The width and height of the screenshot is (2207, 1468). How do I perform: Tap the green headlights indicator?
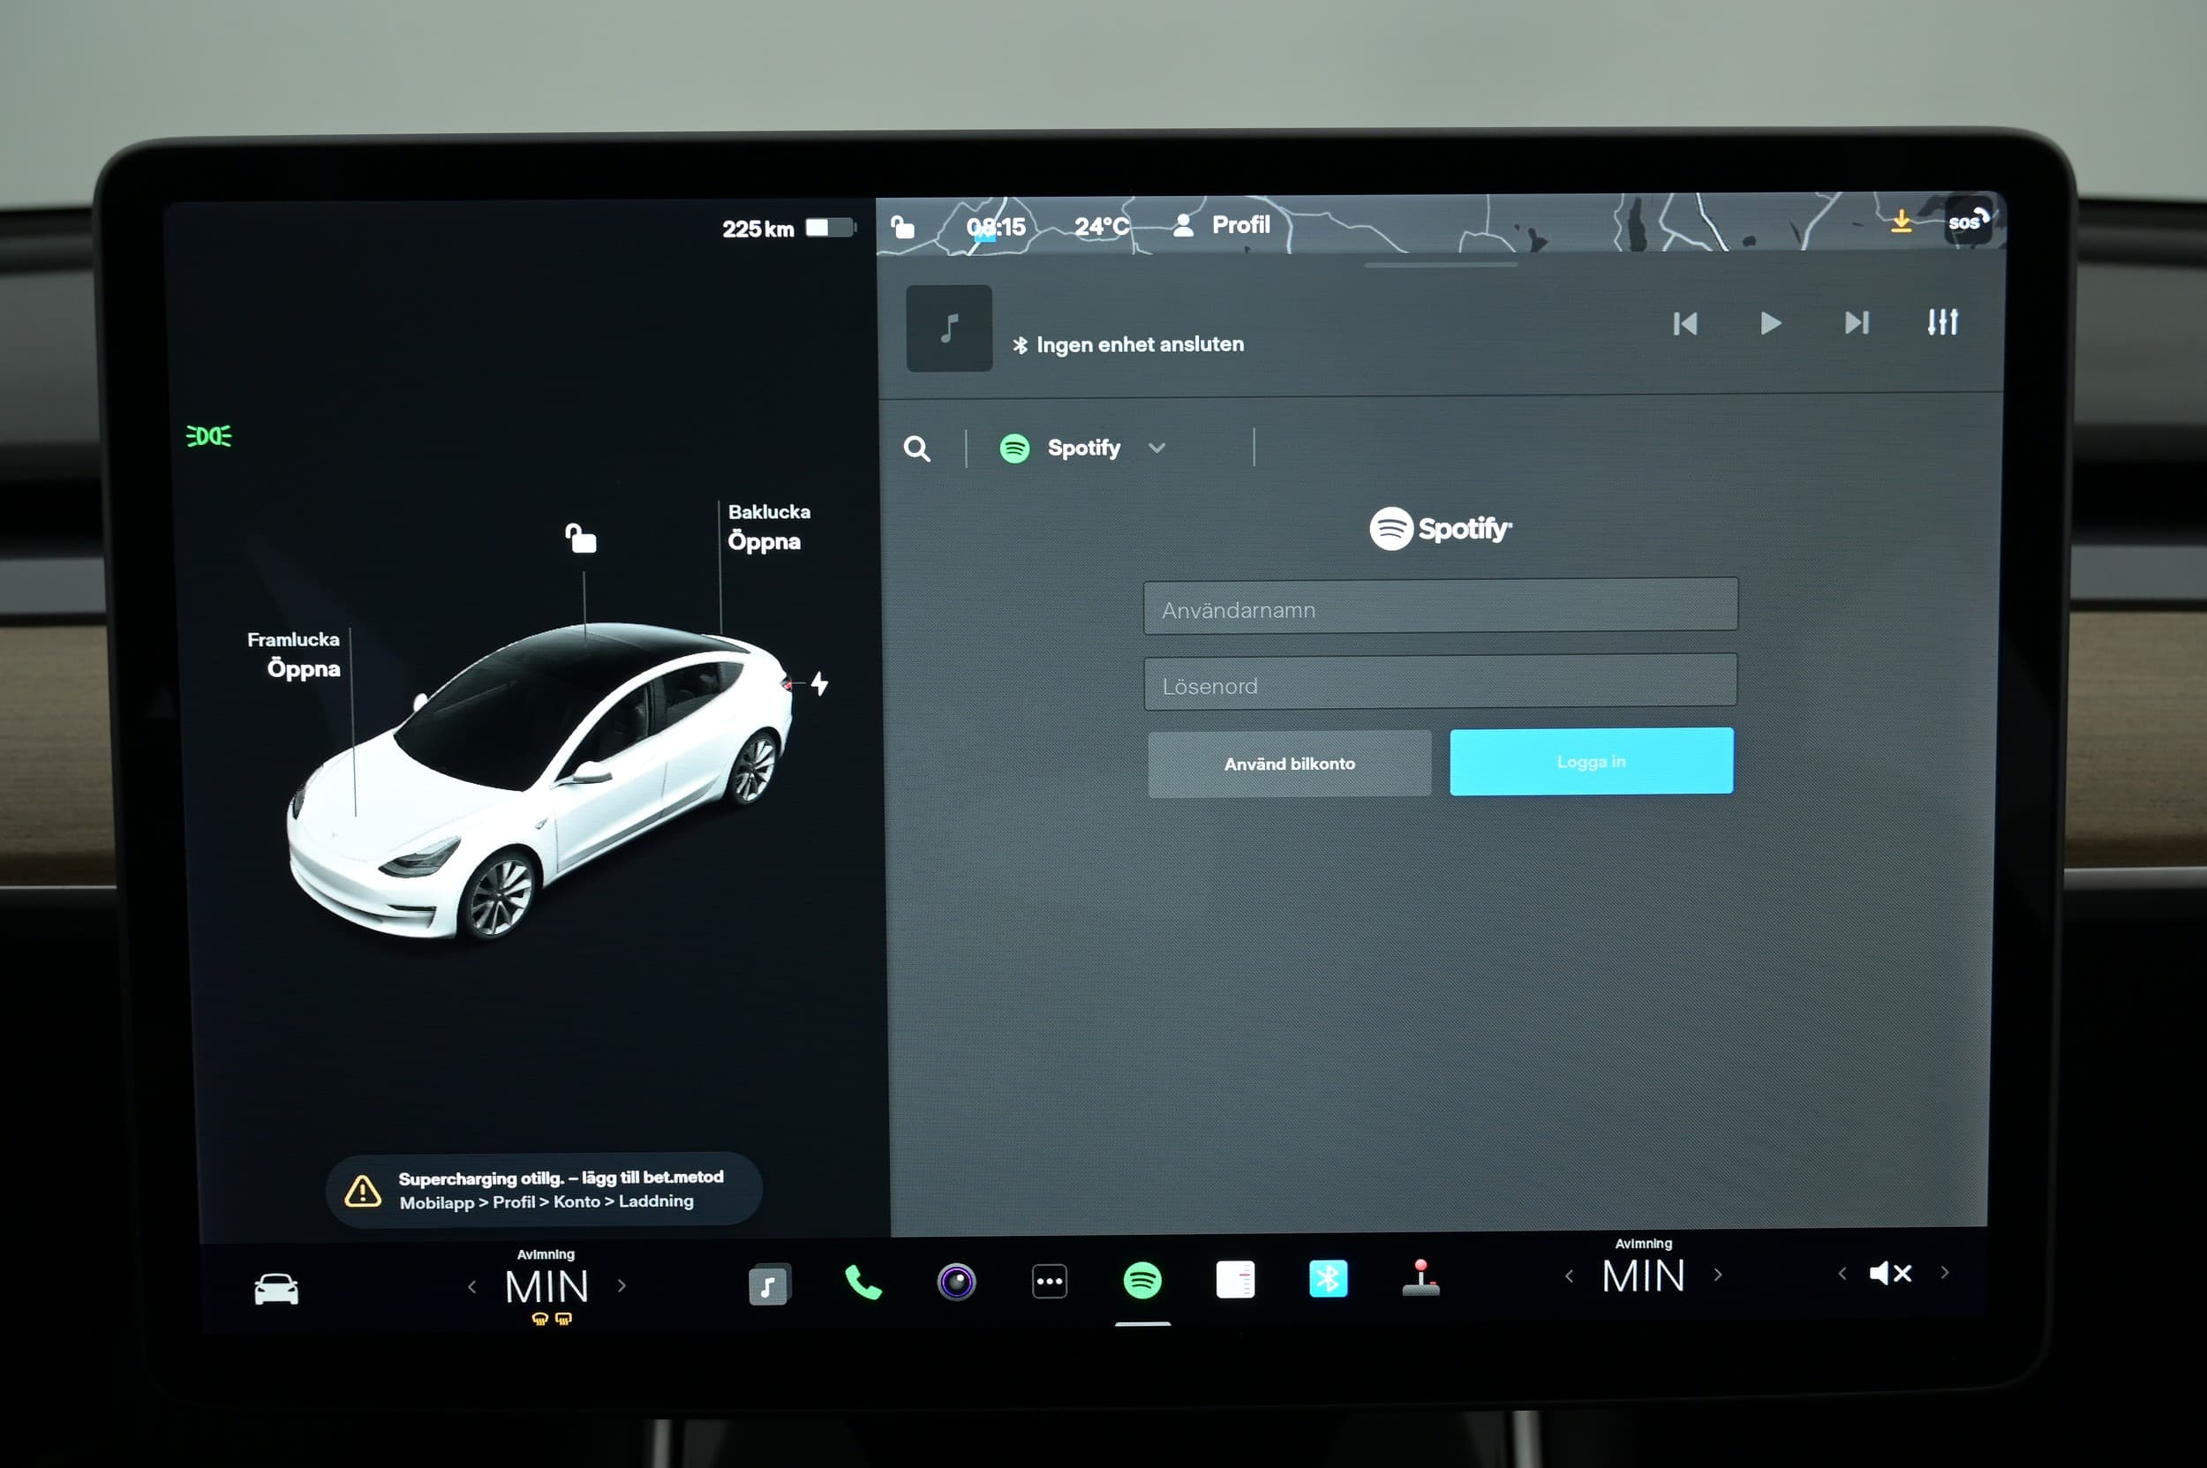[209, 435]
